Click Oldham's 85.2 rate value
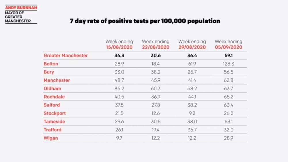 point(119,88)
